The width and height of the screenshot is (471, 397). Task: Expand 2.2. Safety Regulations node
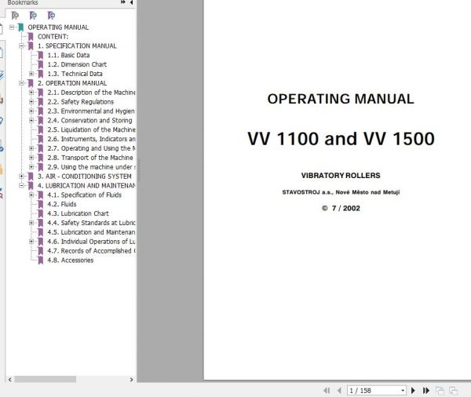[x=31, y=102]
